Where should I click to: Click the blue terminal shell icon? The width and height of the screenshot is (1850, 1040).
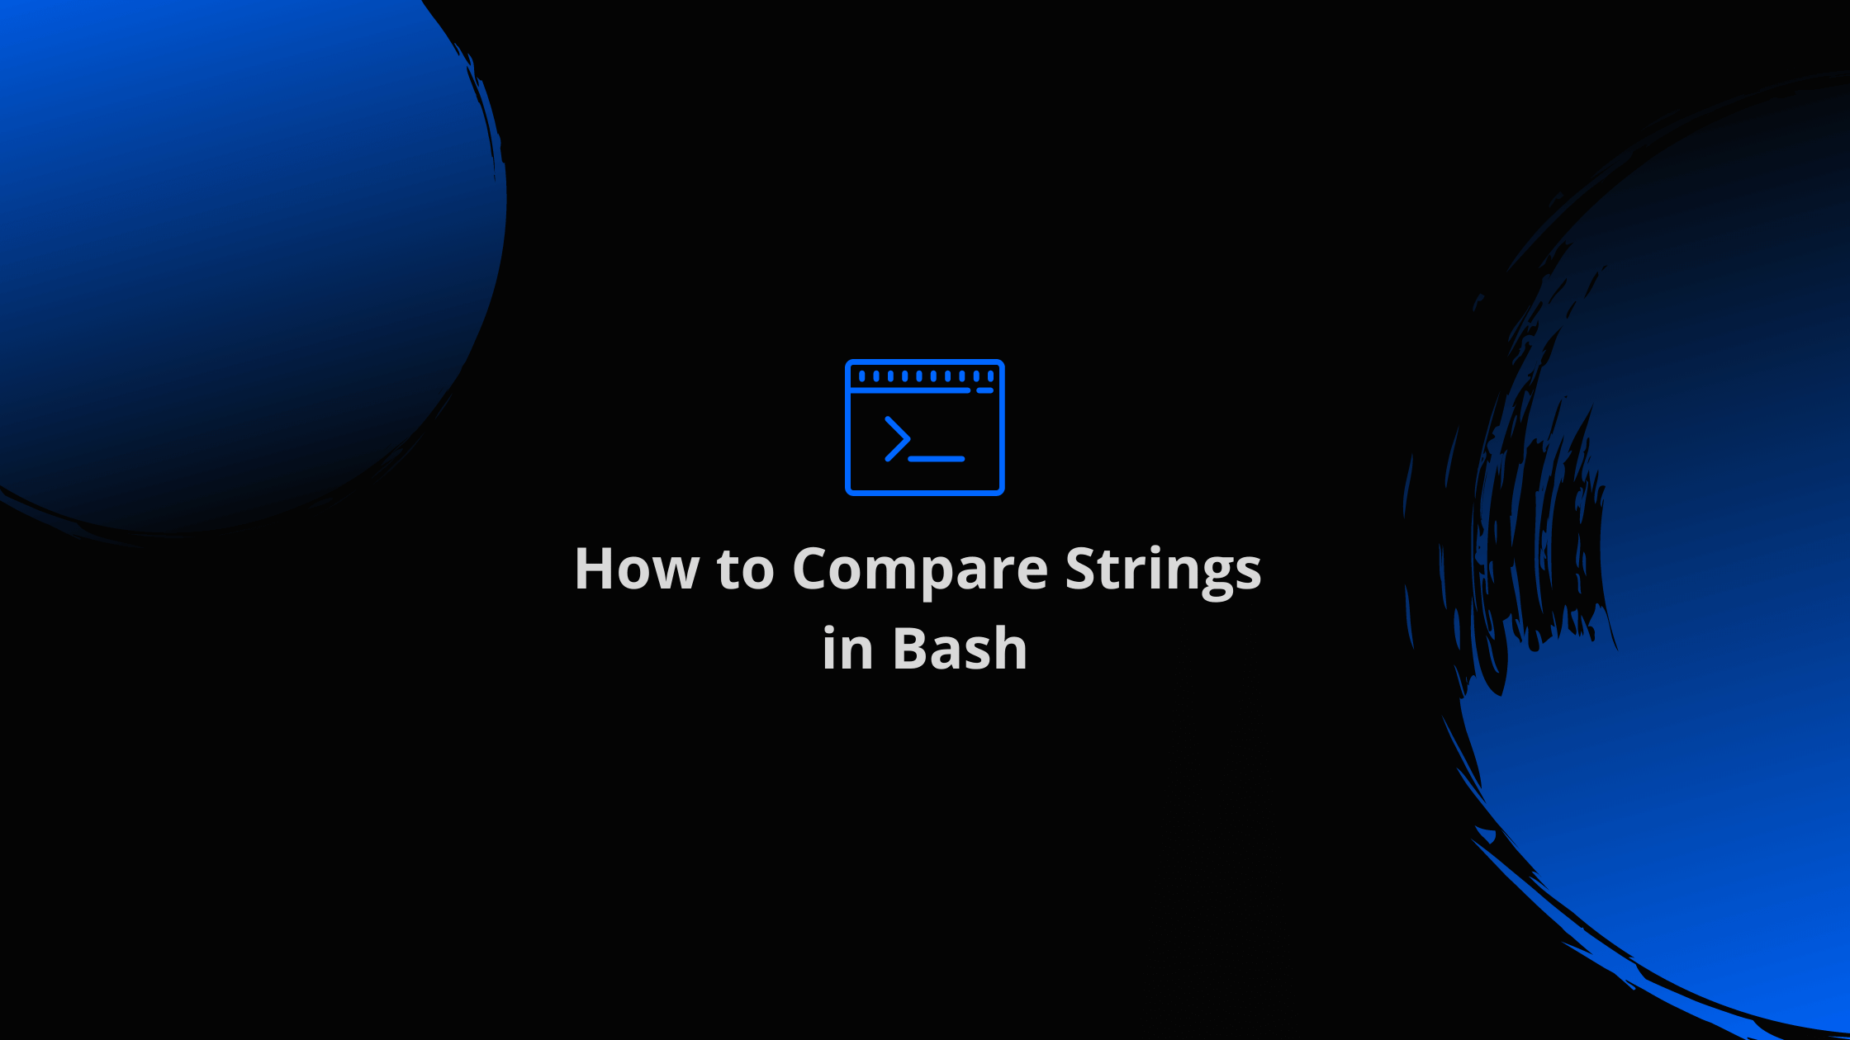coord(925,428)
